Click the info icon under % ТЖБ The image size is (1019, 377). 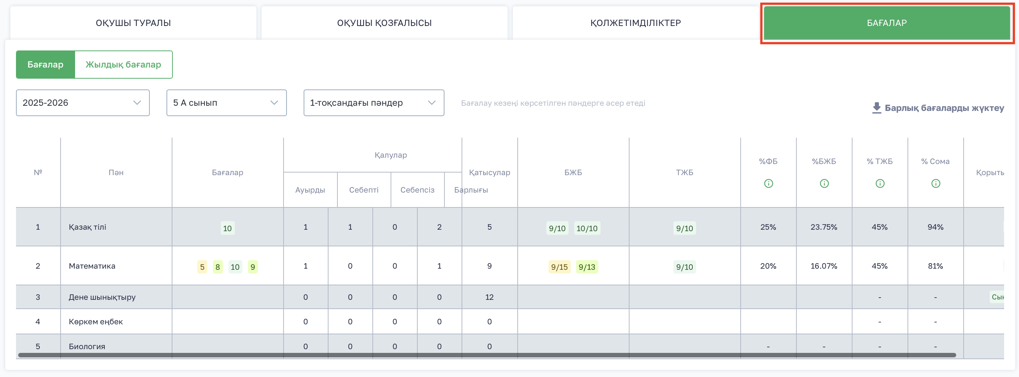pos(880,183)
